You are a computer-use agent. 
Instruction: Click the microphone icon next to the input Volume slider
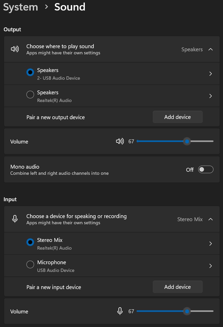pos(119,311)
